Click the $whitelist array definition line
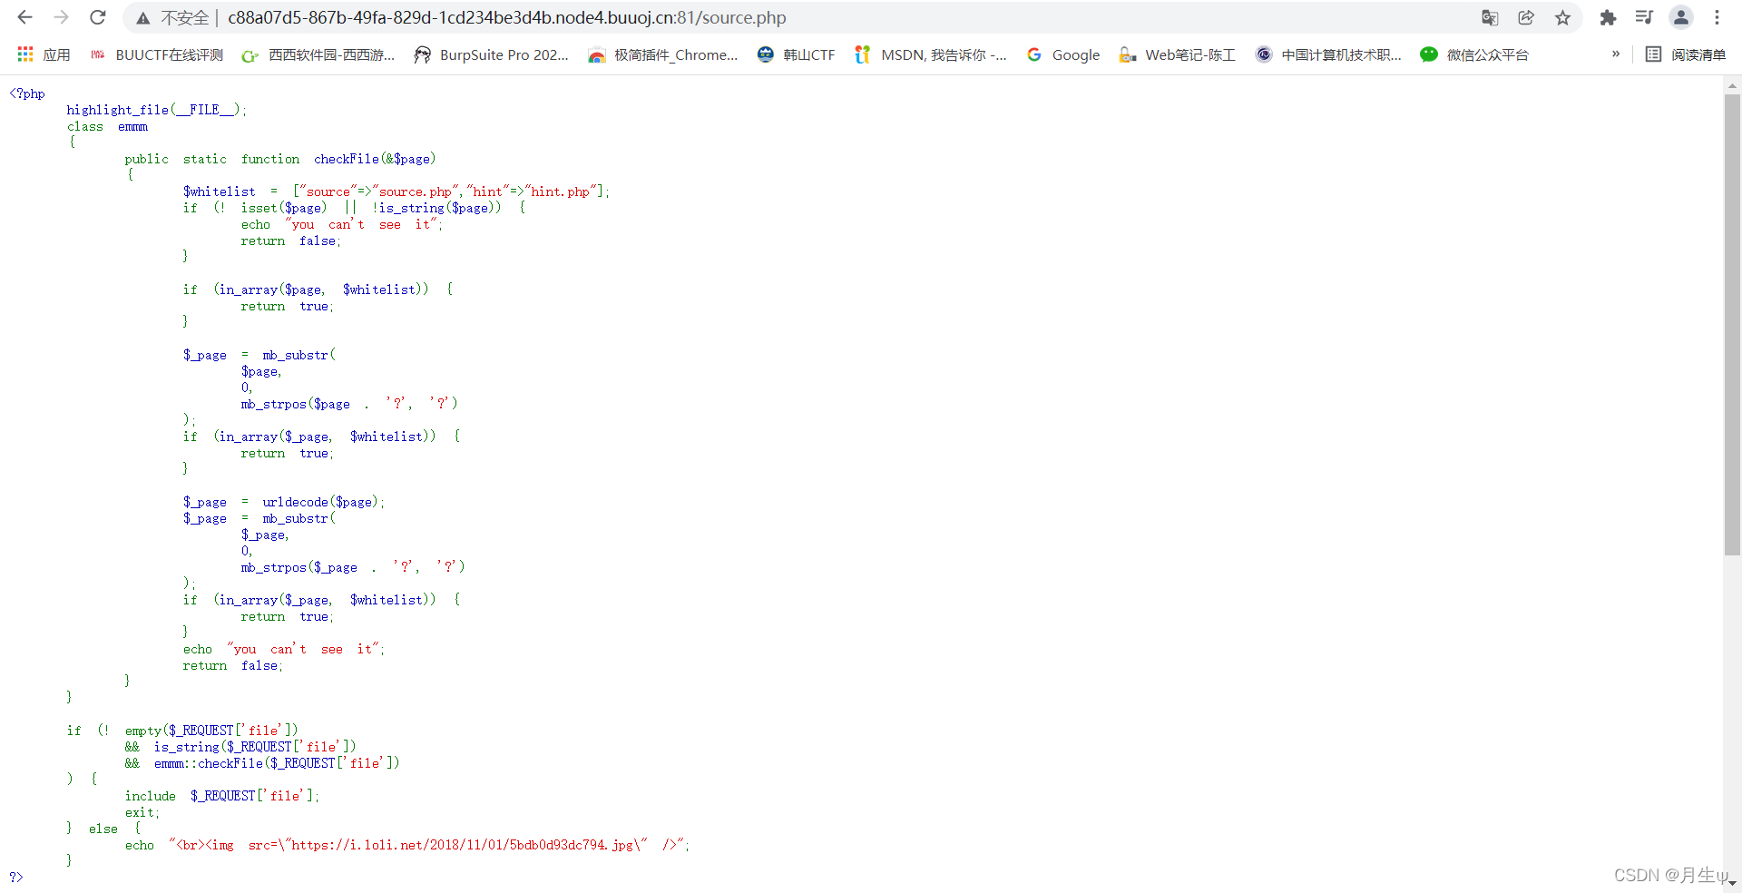The height and width of the screenshot is (893, 1742). (x=396, y=191)
